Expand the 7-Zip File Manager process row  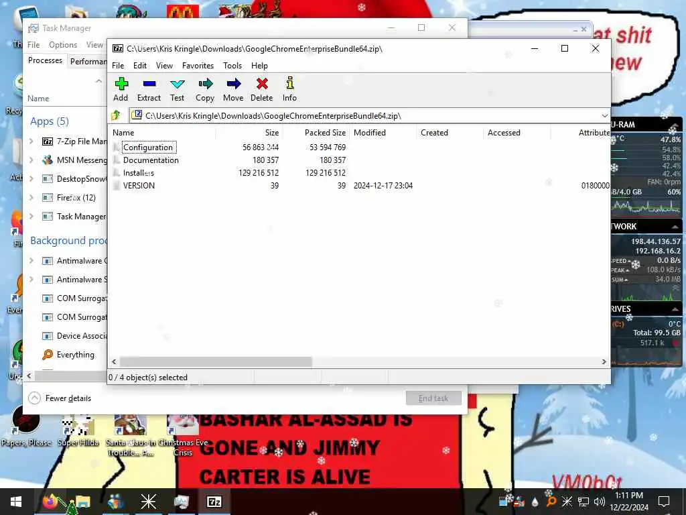pos(31,141)
